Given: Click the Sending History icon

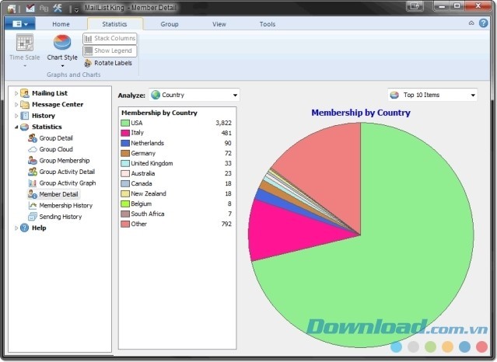Looking at the screenshot, I should tap(33, 217).
